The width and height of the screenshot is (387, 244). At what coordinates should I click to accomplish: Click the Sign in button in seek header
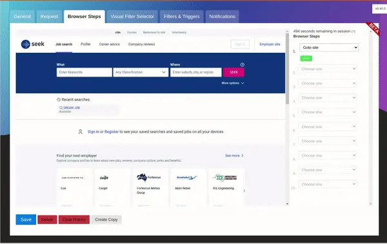click(240, 44)
